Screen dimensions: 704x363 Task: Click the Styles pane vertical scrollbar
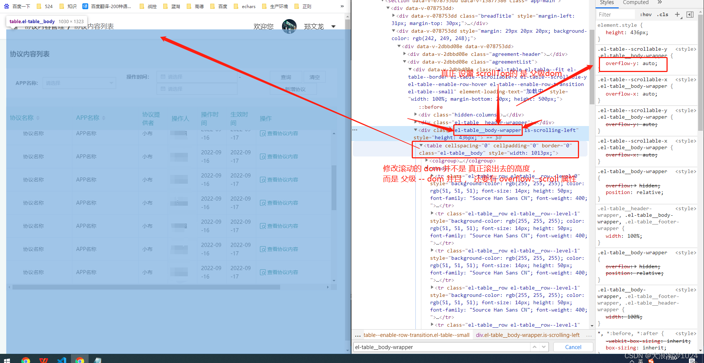[x=701, y=73]
